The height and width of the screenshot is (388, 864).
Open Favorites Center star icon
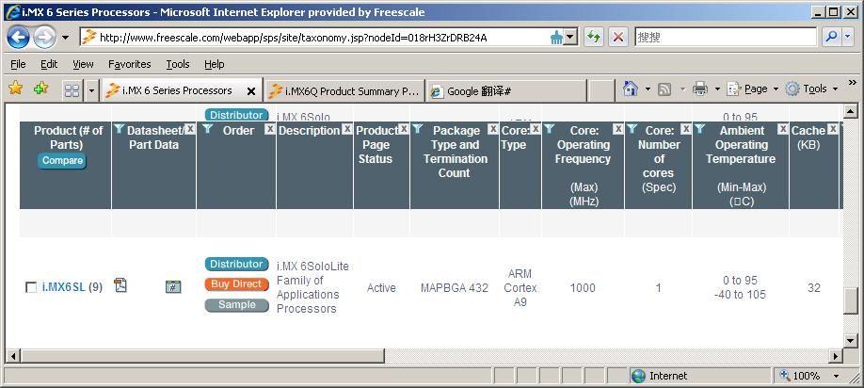[x=16, y=89]
